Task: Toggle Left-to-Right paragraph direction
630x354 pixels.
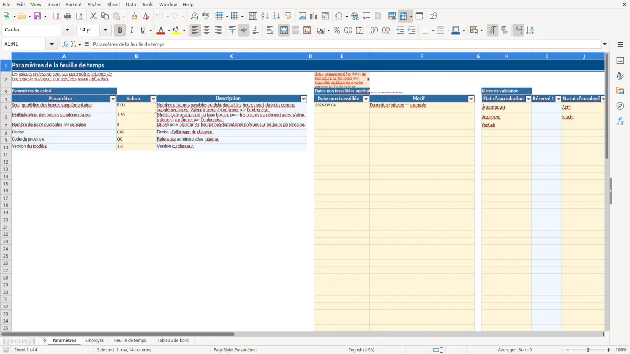Action: click(x=492, y=30)
